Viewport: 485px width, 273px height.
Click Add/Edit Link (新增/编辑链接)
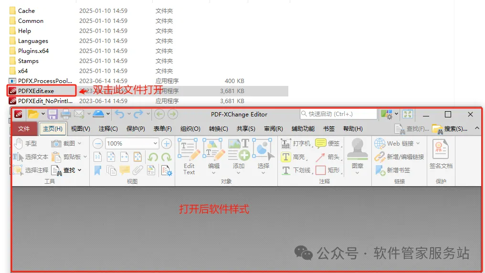pos(399,157)
